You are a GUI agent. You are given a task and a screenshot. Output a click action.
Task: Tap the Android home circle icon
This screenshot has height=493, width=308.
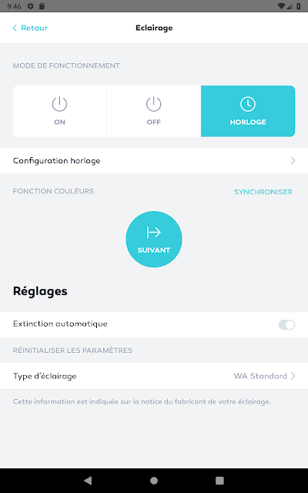[x=154, y=481]
